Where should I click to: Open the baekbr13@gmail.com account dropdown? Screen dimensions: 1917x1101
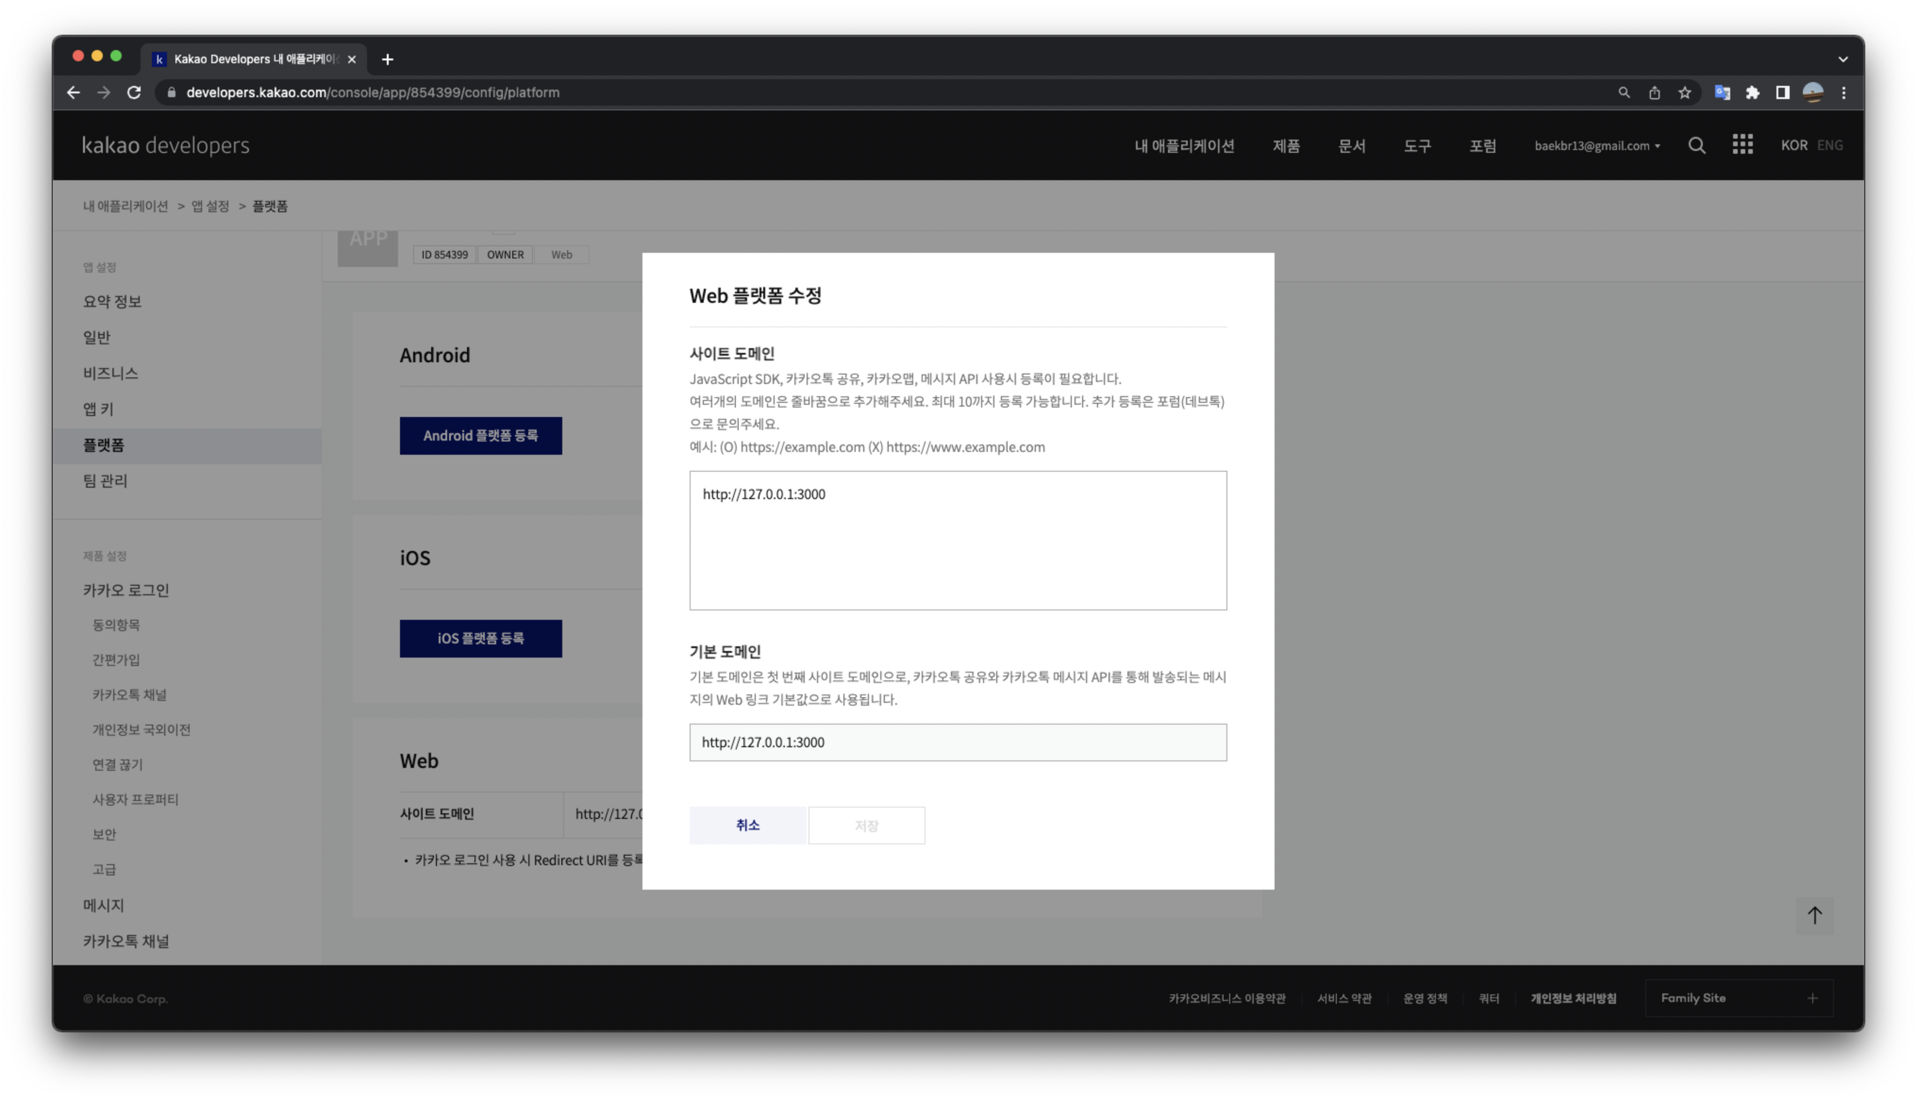[x=1597, y=146]
